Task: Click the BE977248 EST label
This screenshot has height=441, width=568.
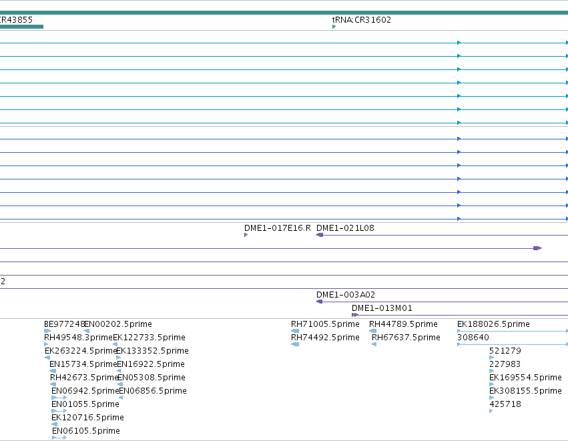Action: (x=64, y=324)
